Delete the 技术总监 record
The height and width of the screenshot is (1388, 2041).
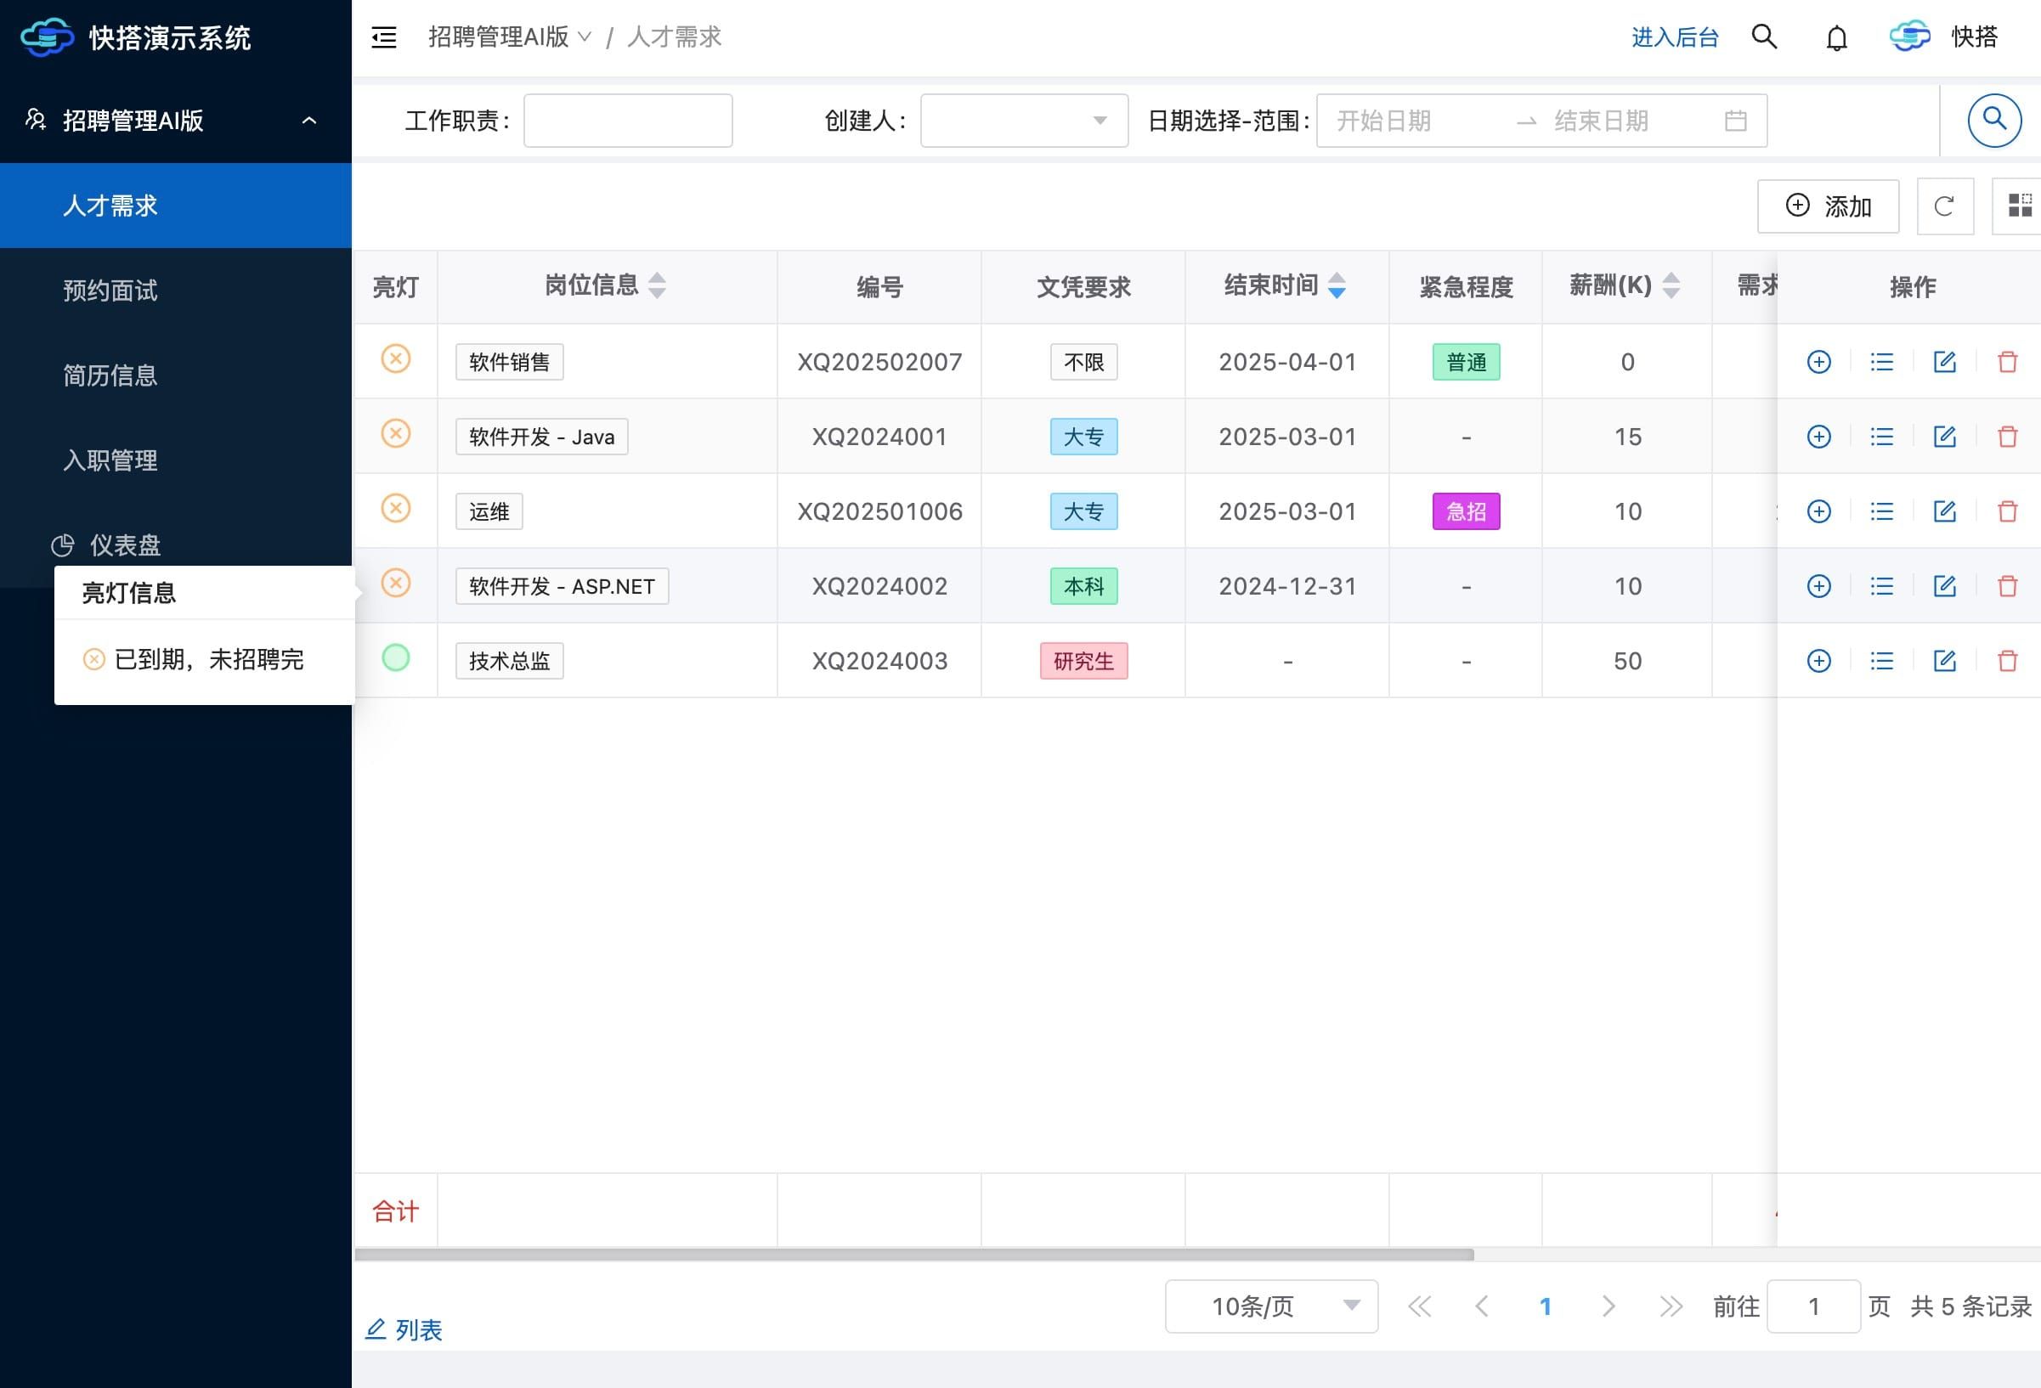click(x=2008, y=660)
